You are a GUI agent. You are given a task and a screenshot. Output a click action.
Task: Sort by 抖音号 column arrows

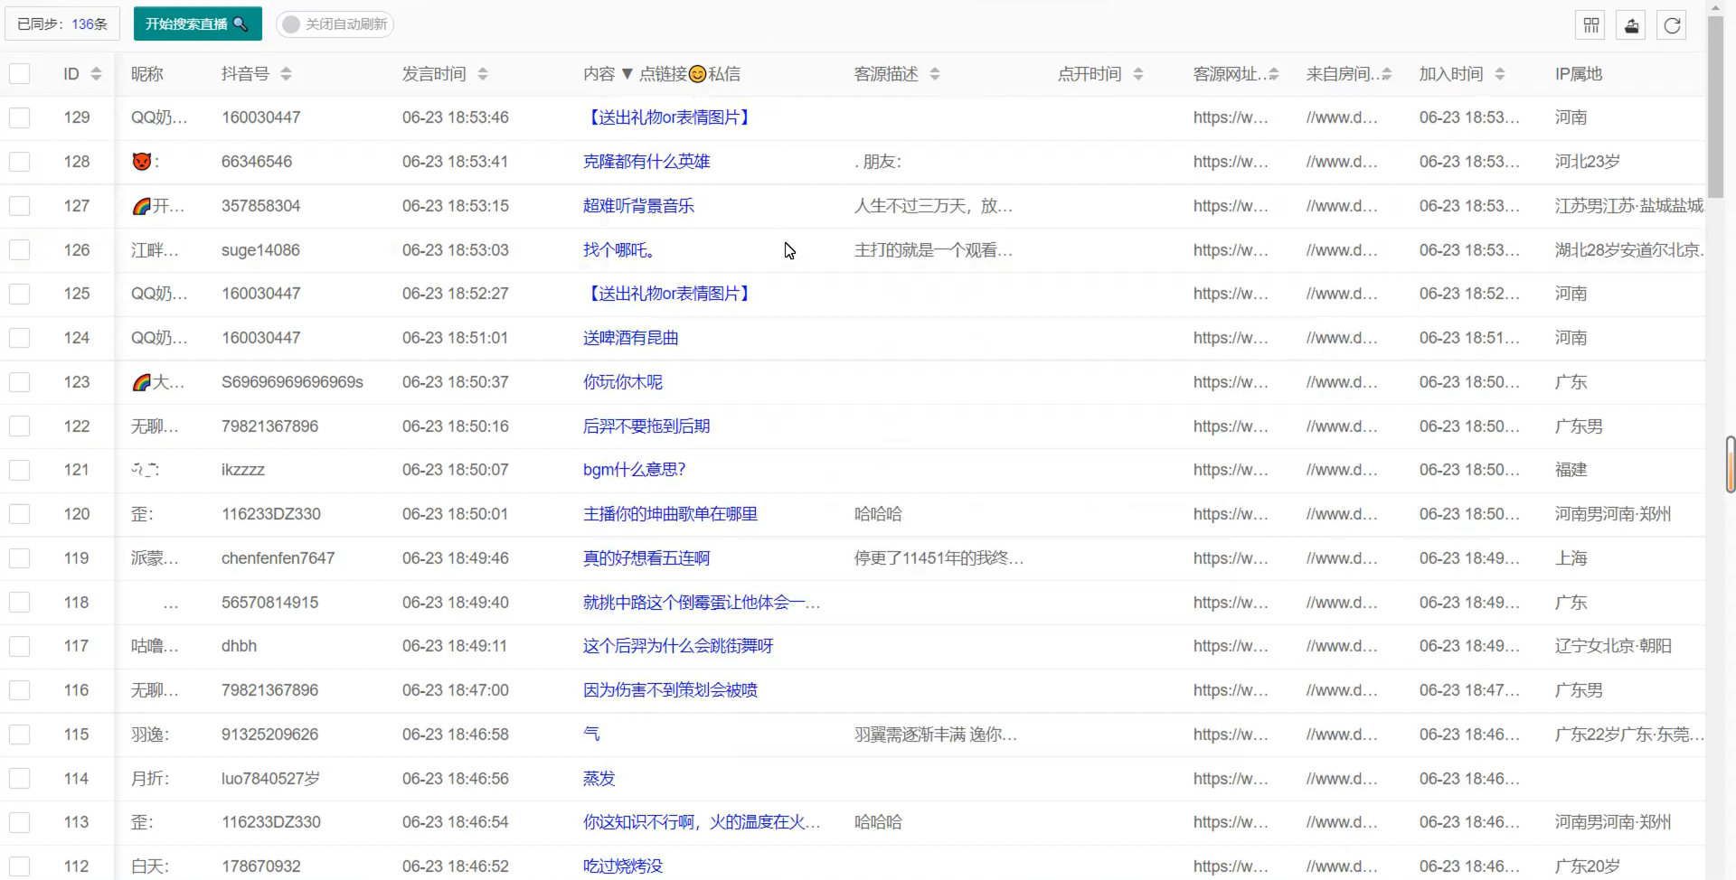[x=286, y=74]
